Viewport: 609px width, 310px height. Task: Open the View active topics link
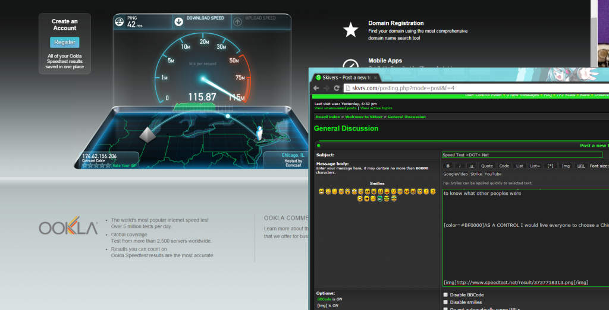(x=376, y=108)
